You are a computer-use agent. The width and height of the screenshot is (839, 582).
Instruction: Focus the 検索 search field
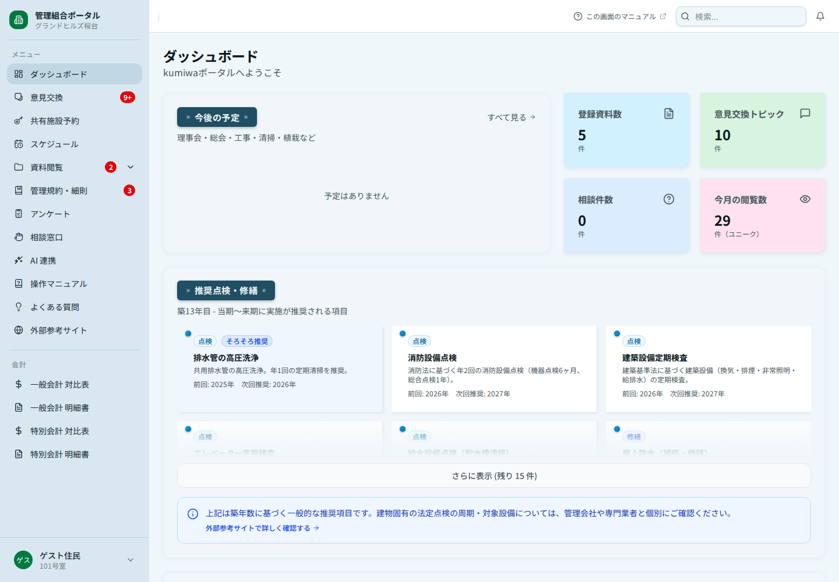coord(741,16)
